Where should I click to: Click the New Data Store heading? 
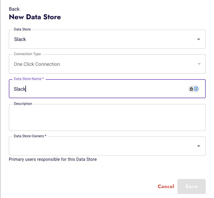pos(35,17)
